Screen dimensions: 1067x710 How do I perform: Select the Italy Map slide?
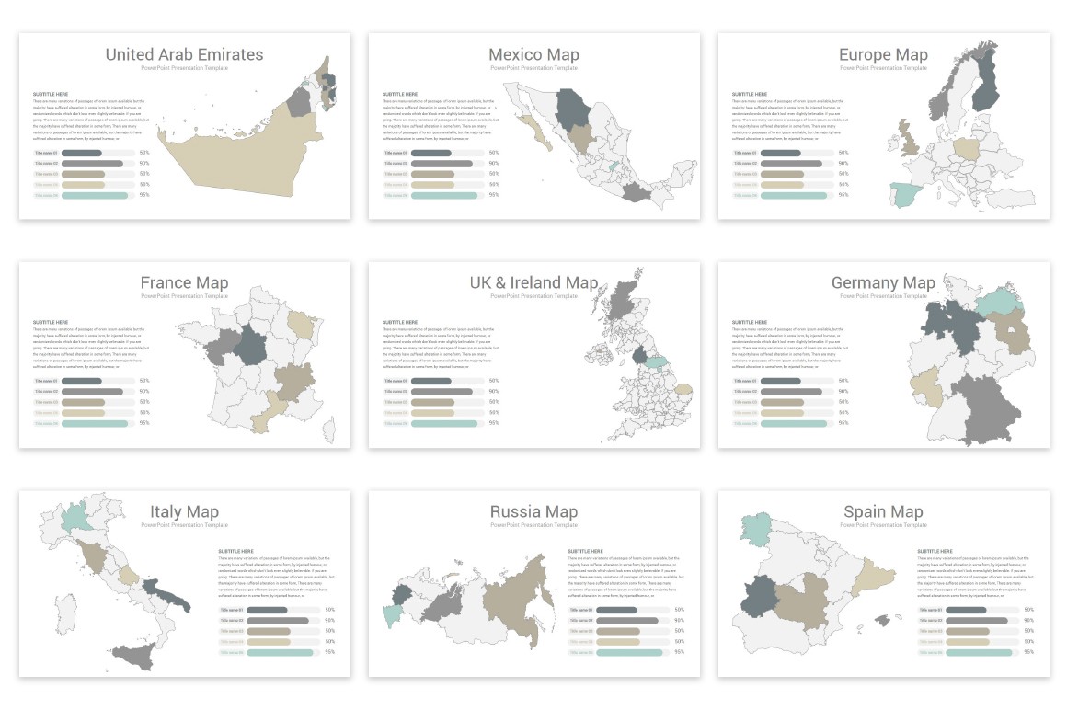185,583
